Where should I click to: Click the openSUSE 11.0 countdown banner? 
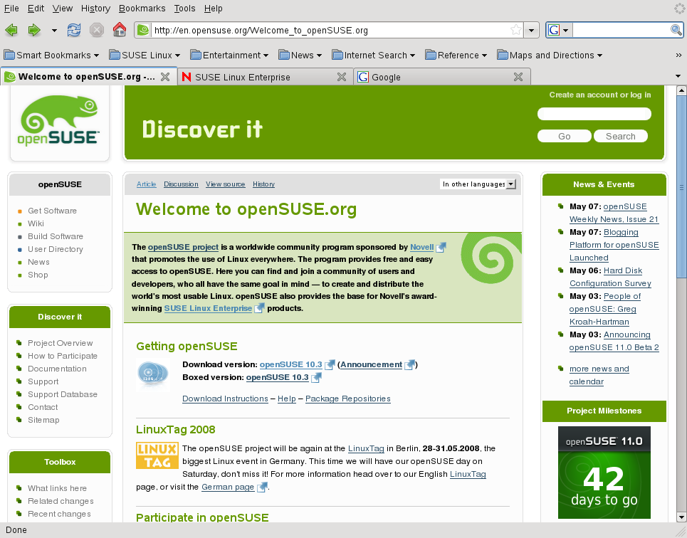[x=604, y=473]
